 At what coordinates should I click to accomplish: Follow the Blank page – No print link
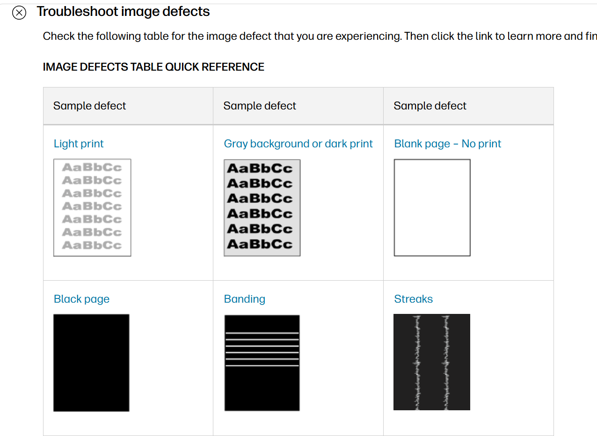click(x=448, y=144)
